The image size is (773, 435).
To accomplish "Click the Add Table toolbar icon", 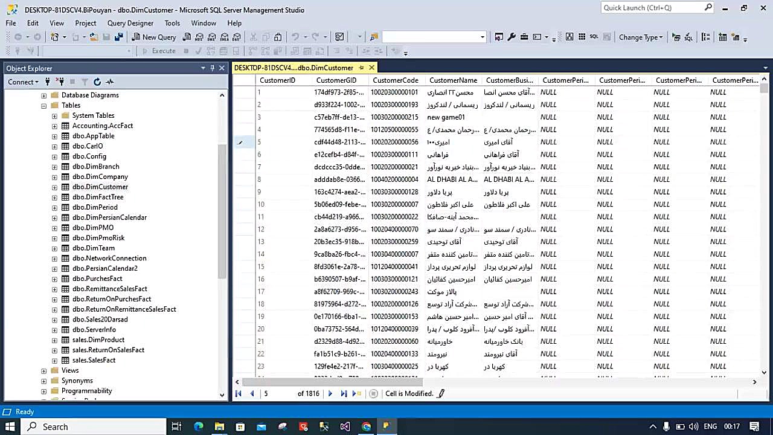I will click(x=722, y=37).
